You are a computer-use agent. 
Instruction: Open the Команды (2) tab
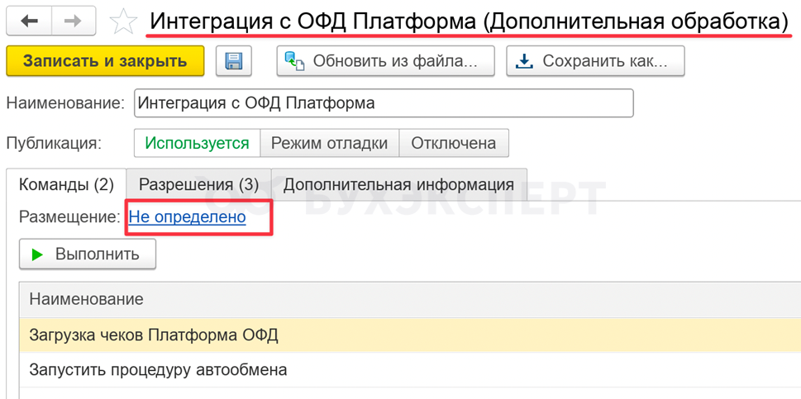66,185
